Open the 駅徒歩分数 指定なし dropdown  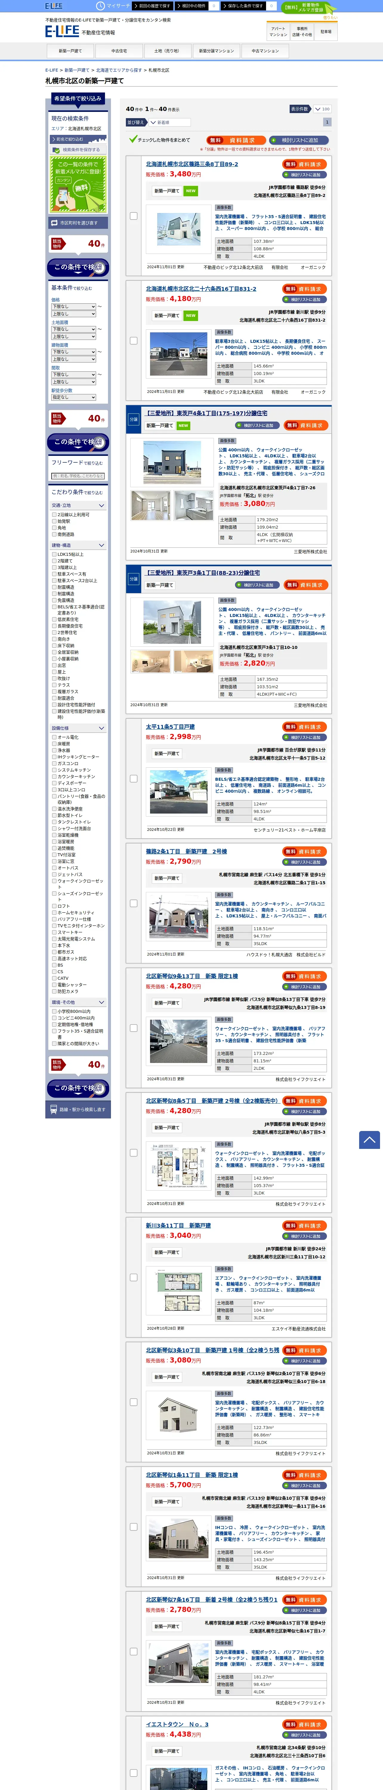[74, 397]
